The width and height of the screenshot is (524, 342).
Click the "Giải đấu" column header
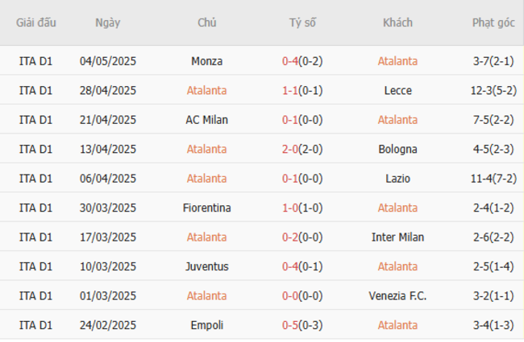36,23
